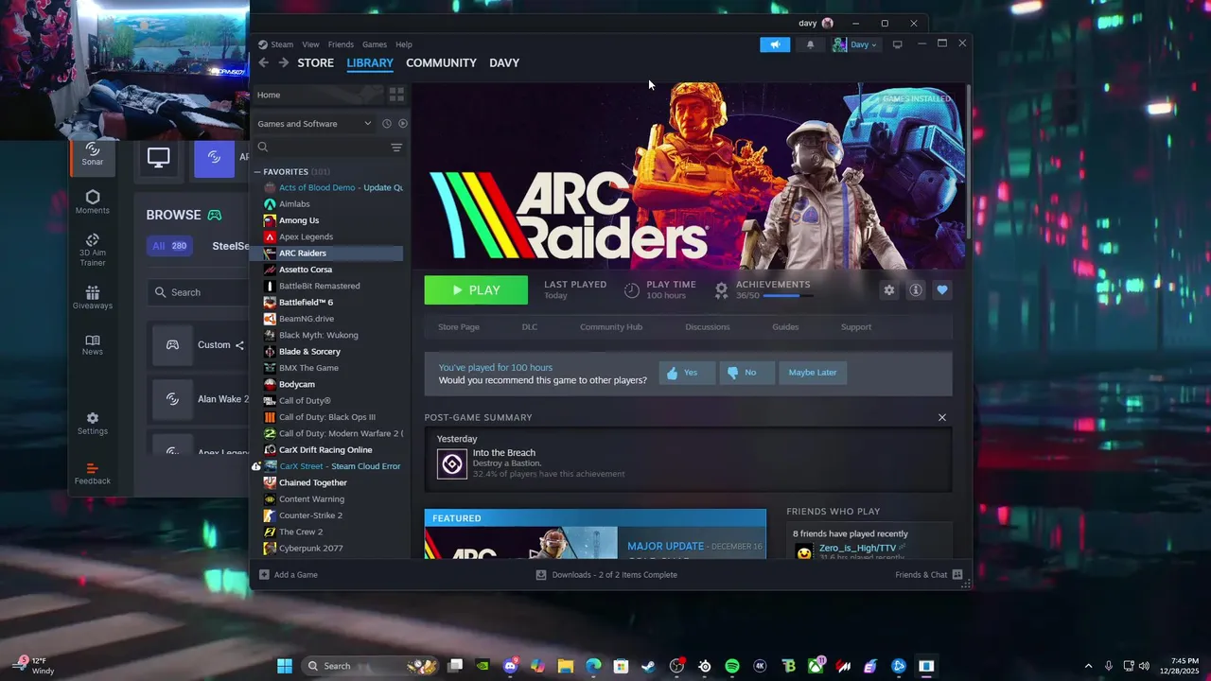This screenshot has height=681, width=1211.
Task: Select the All 280 filter in SteelSeries
Action: 170,246
